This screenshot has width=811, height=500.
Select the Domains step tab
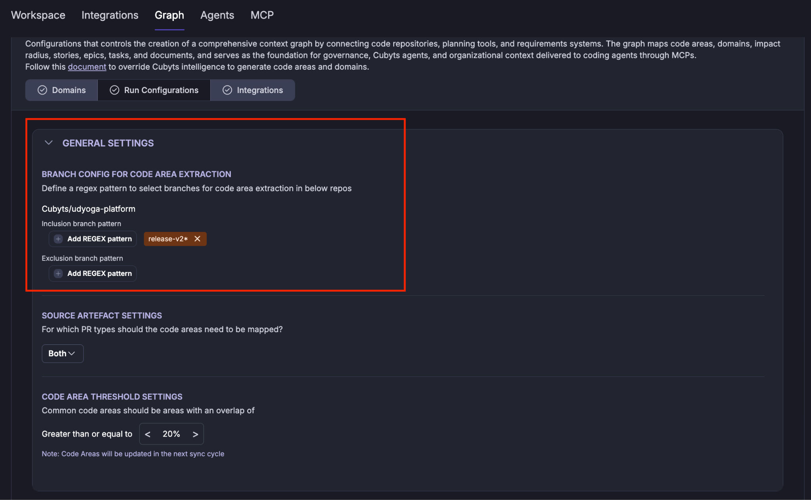[61, 90]
